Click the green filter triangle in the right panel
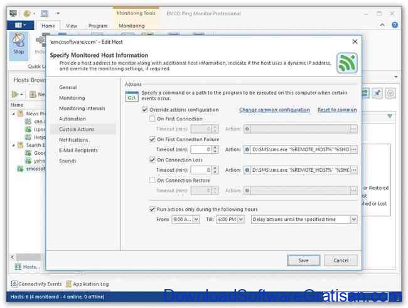 [x=390, y=116]
